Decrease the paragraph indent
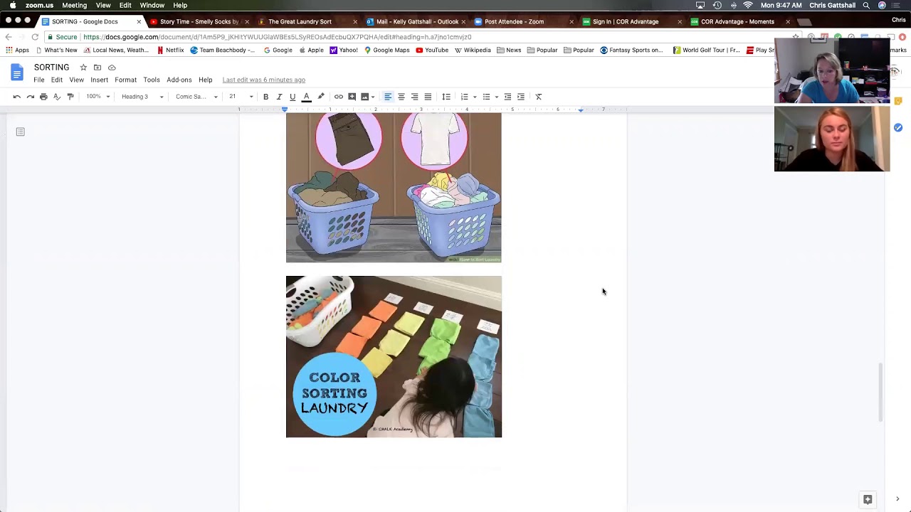 [507, 97]
